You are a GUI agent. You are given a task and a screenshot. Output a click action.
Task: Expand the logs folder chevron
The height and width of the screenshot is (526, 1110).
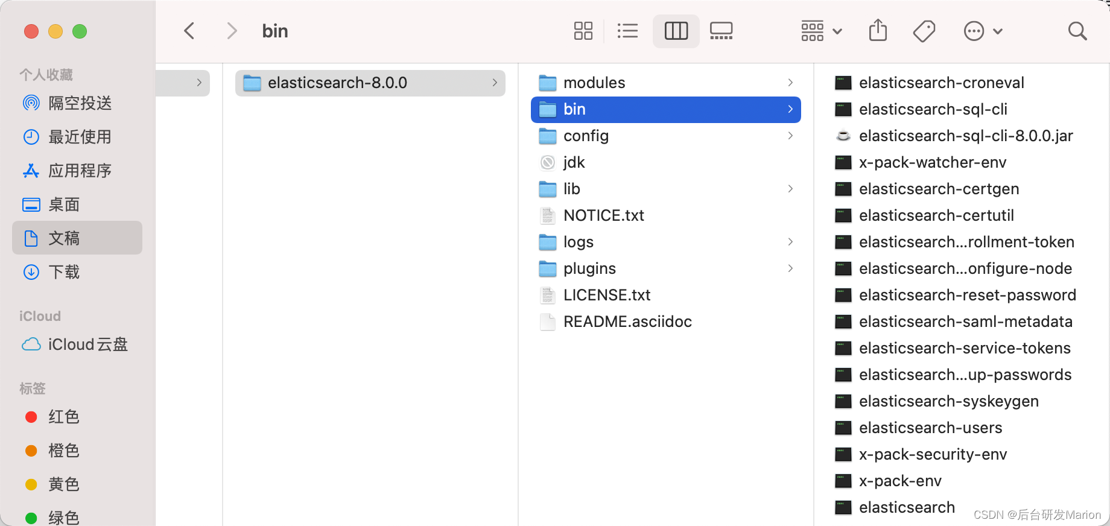(790, 242)
